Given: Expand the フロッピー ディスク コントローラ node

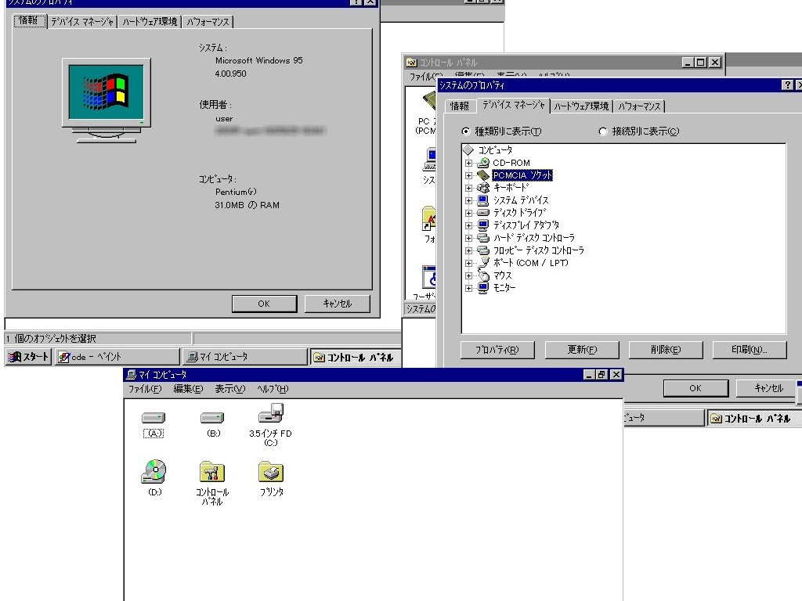Looking at the screenshot, I should pos(468,250).
